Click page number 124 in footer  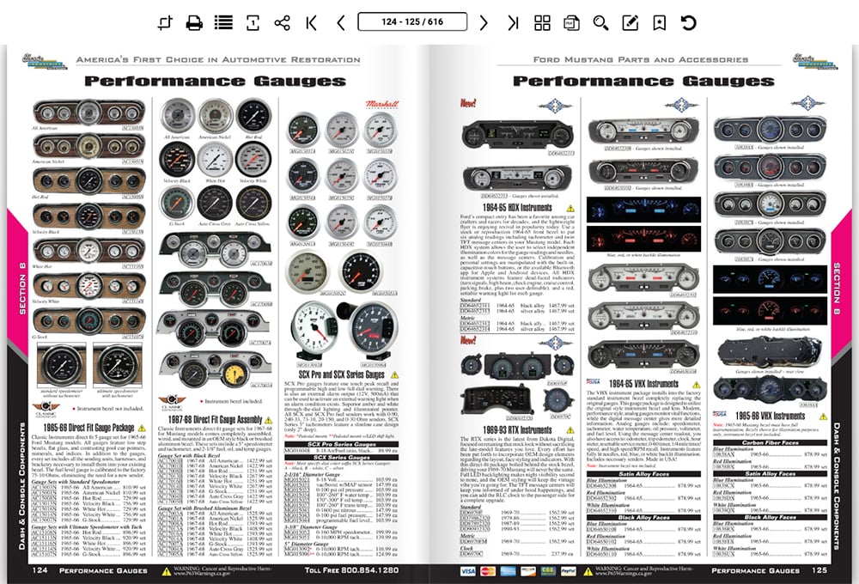pos(40,570)
